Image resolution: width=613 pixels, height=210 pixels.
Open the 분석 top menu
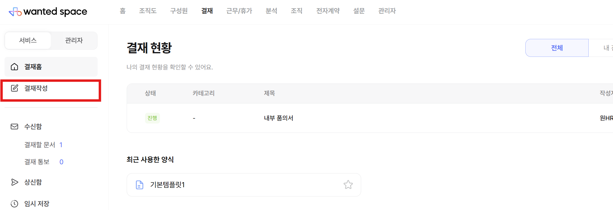[271, 11]
